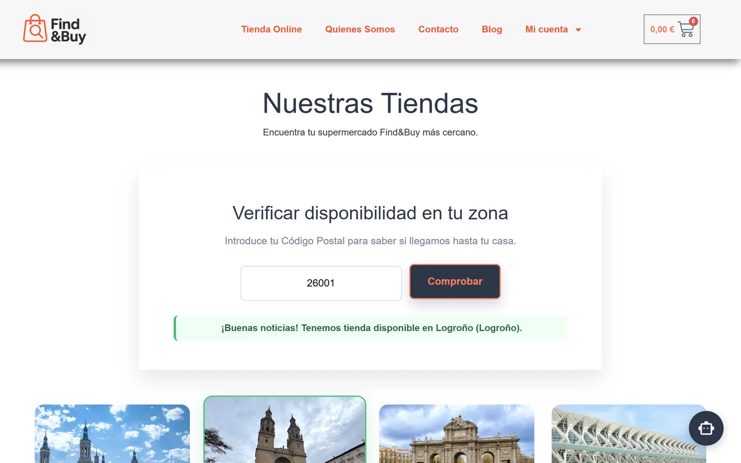Click the 0,00 € cart total
This screenshot has height=463, width=741.
tap(662, 29)
